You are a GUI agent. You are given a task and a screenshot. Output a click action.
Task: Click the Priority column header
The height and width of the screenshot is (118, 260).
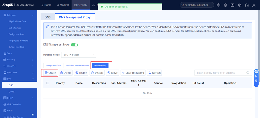[x=60, y=83]
